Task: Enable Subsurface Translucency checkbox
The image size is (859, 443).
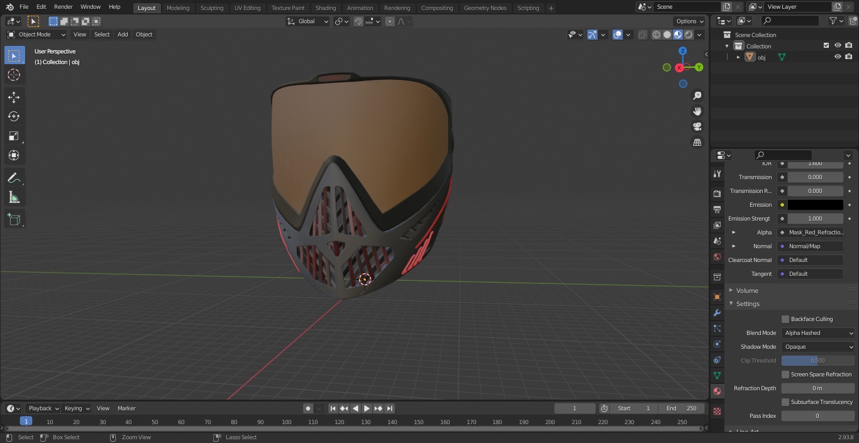Action: pyautogui.click(x=785, y=402)
